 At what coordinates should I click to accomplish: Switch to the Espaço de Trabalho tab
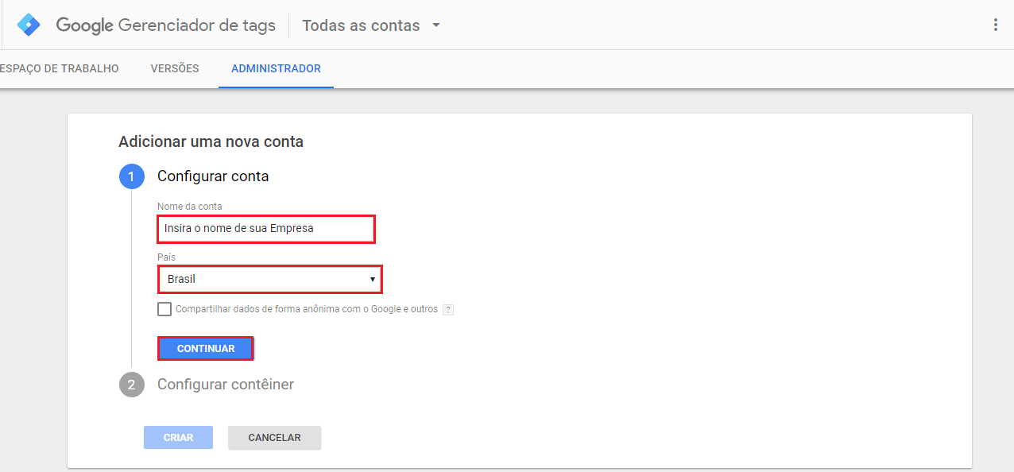59,68
